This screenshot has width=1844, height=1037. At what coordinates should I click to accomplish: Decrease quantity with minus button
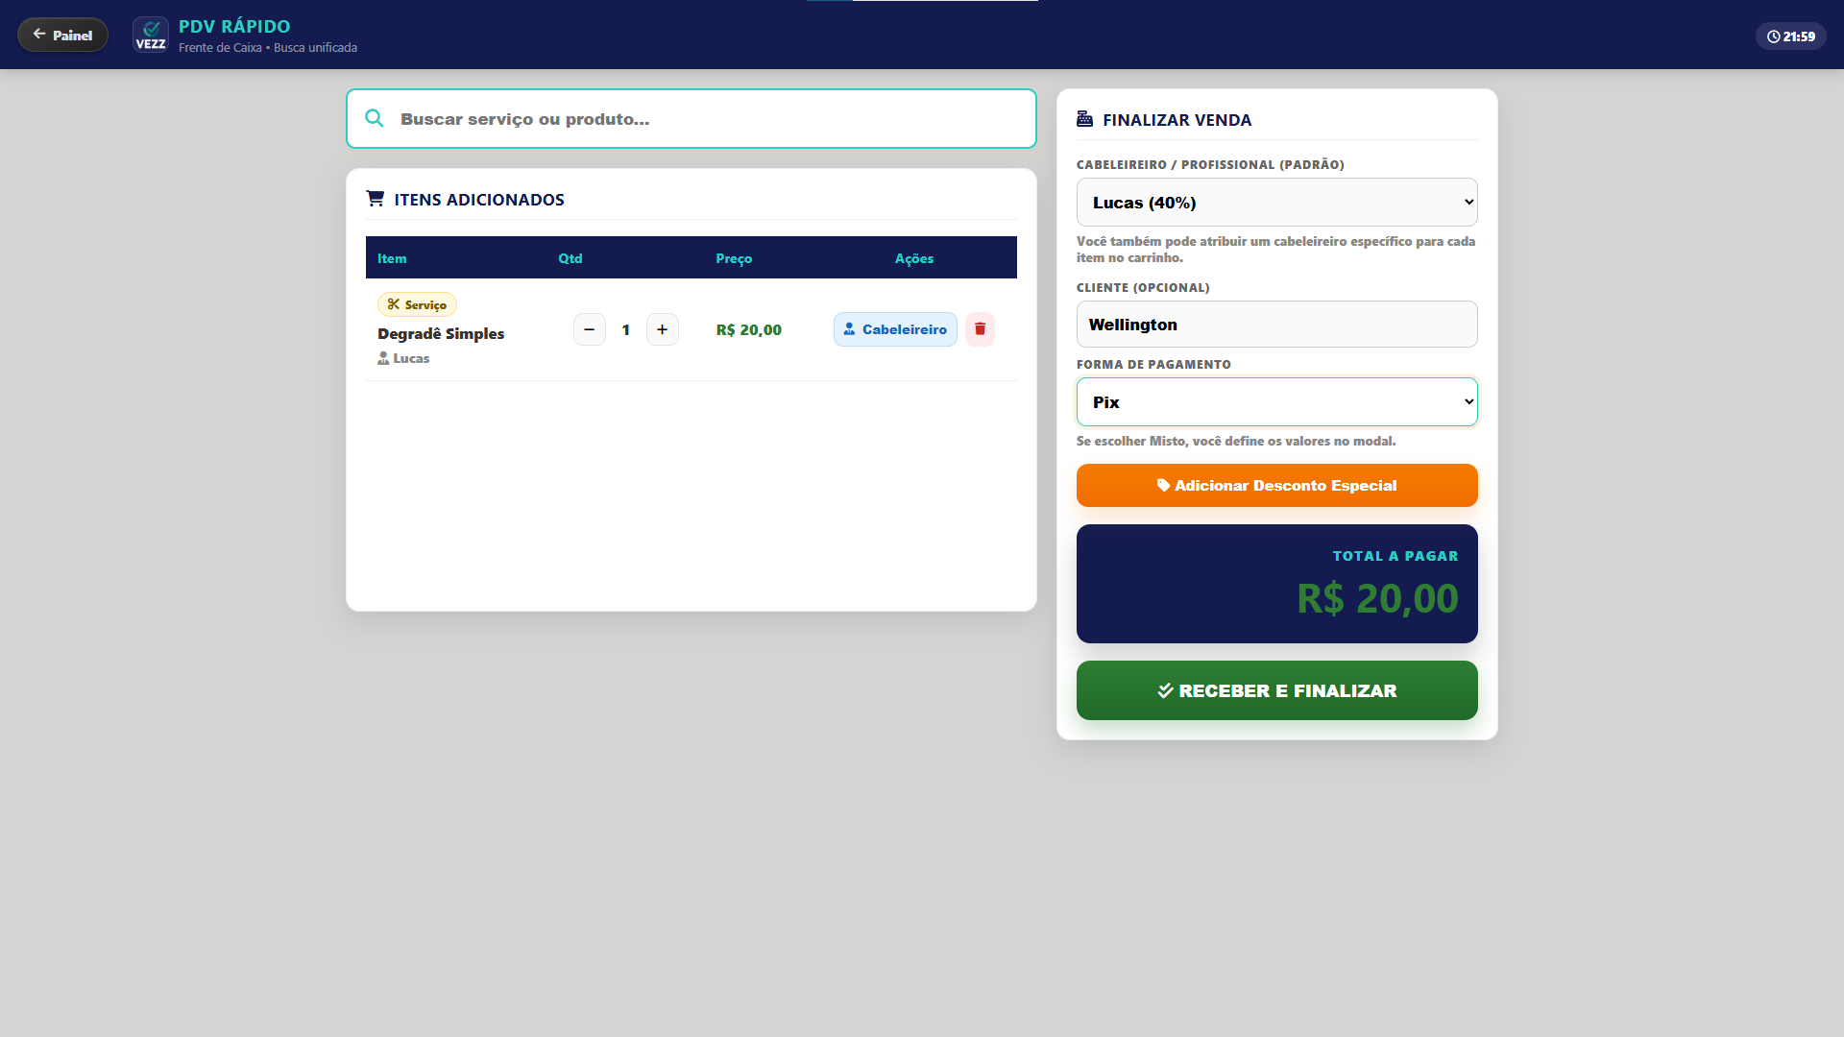pyautogui.click(x=590, y=329)
